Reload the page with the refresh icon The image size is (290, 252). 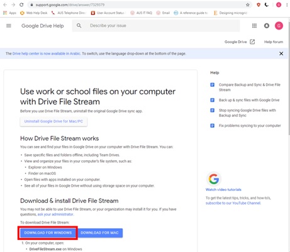pos(21,5)
